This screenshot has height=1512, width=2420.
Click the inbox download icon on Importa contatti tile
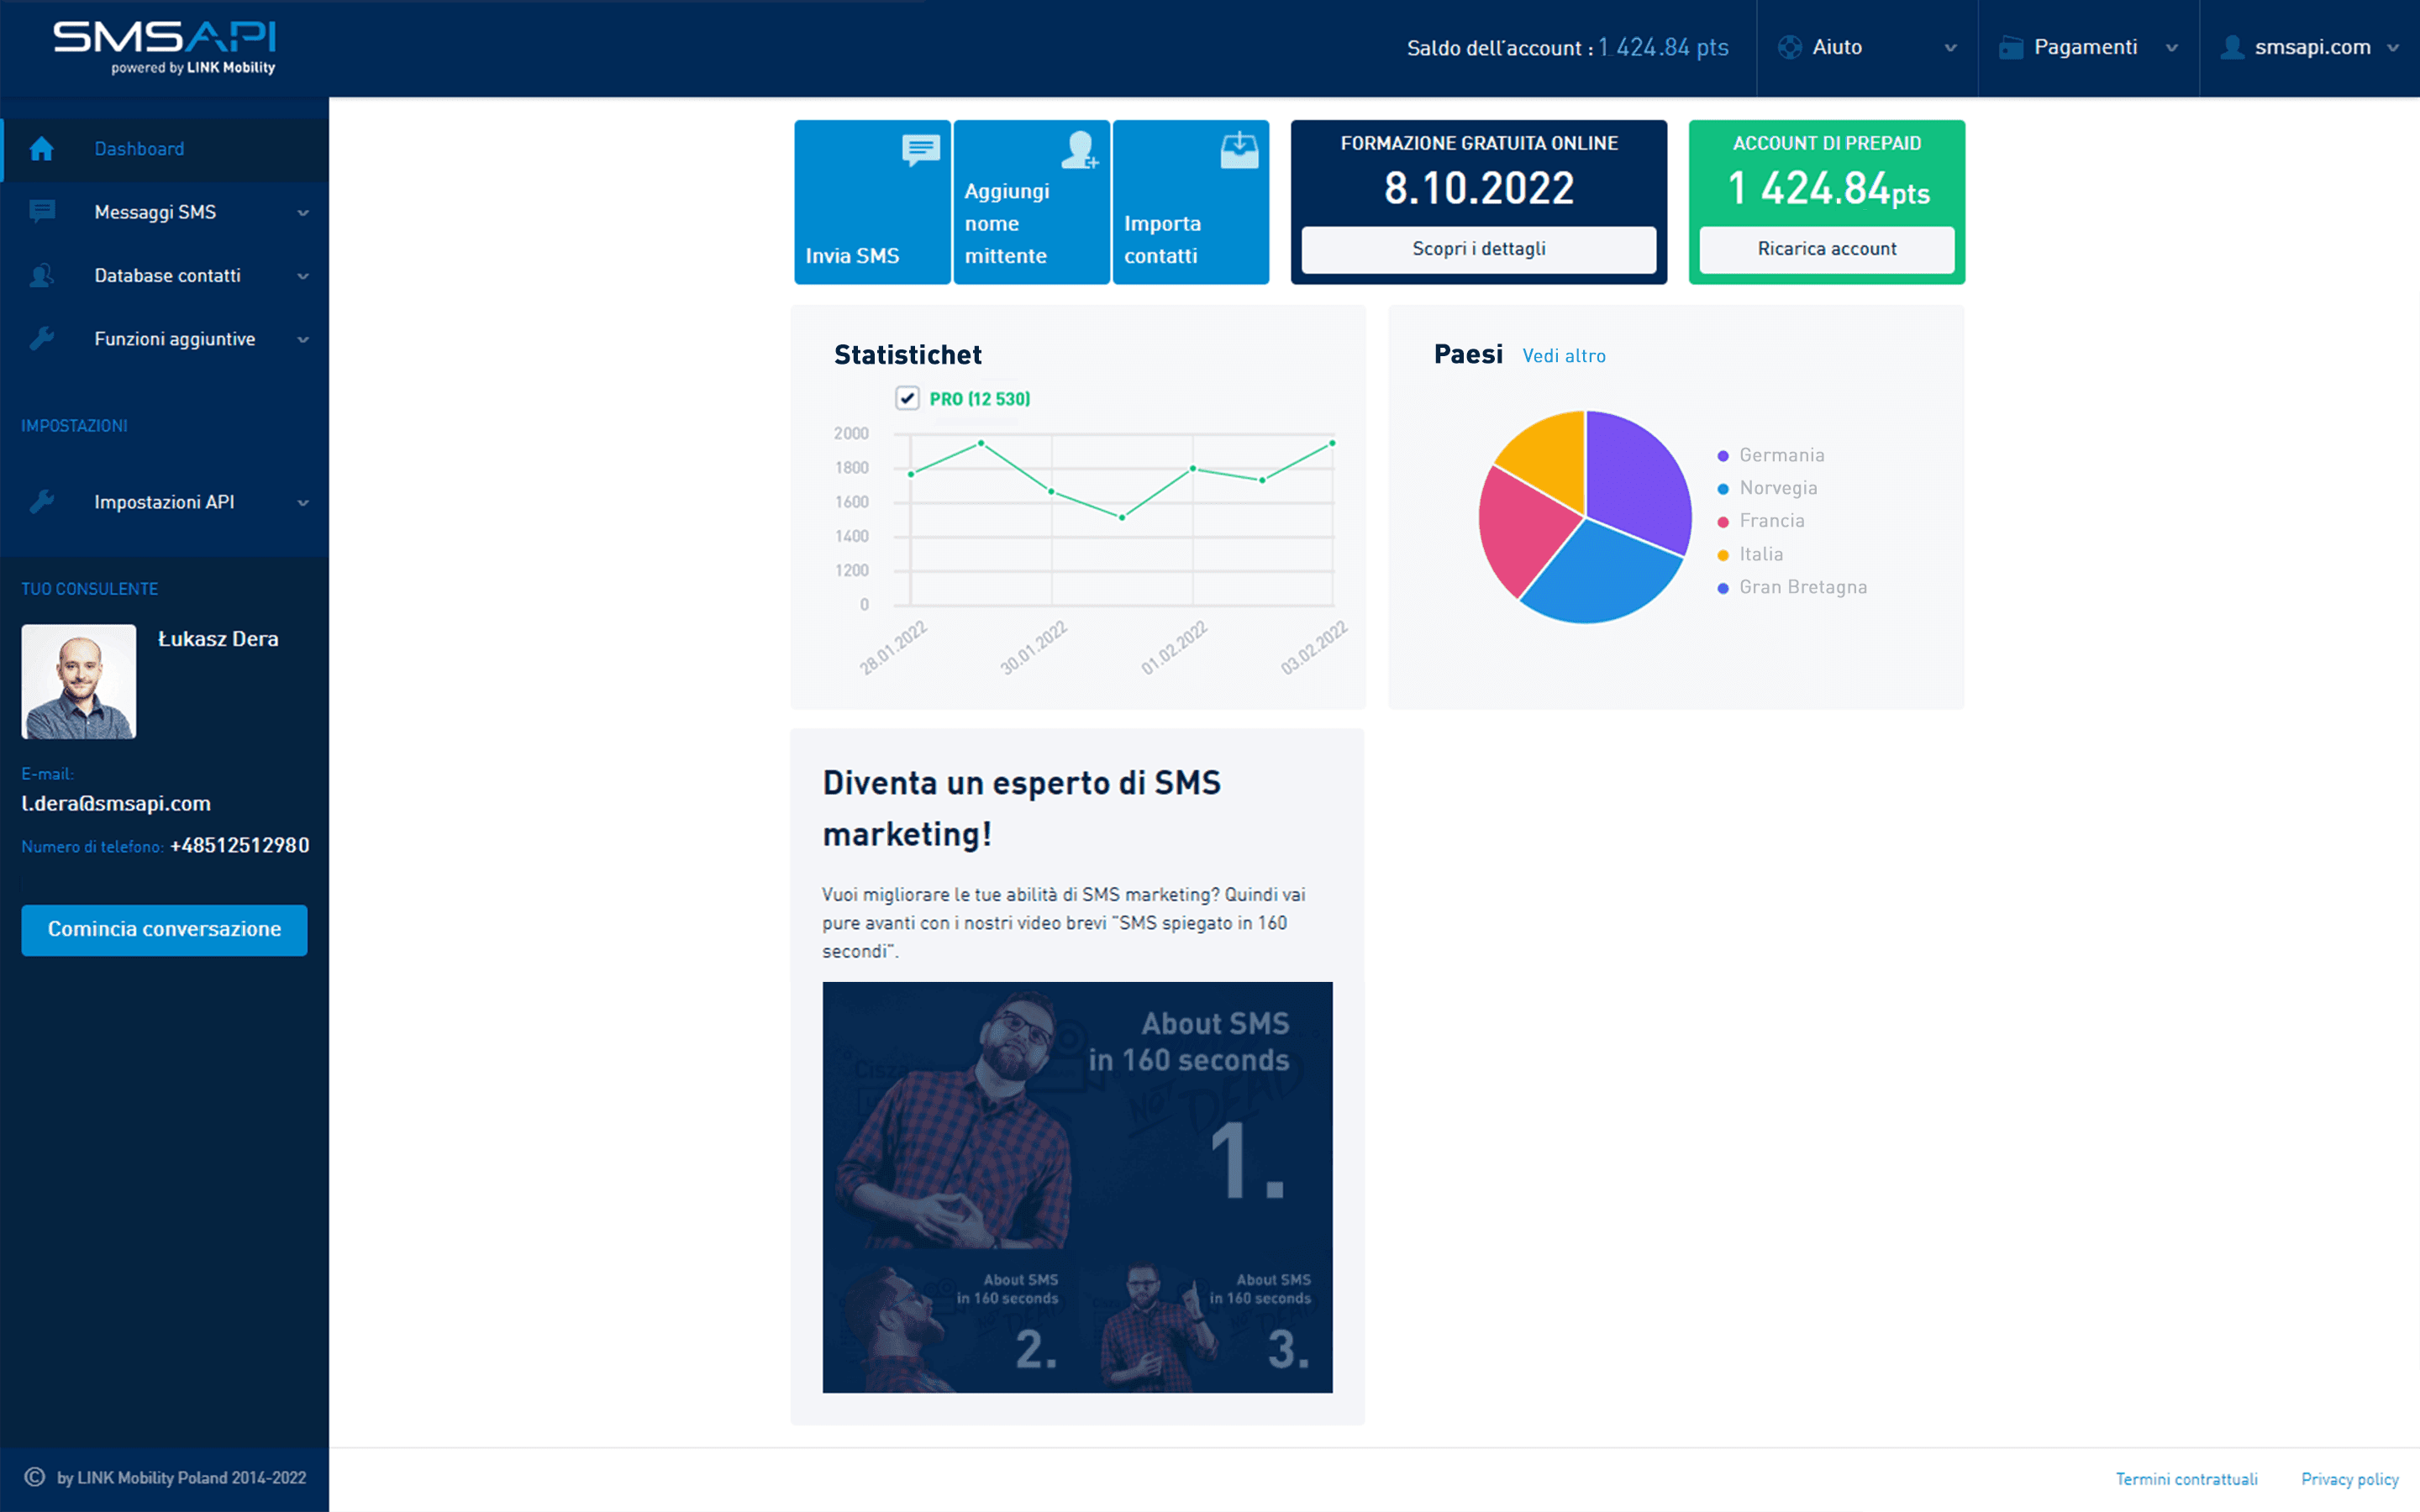1239,150
